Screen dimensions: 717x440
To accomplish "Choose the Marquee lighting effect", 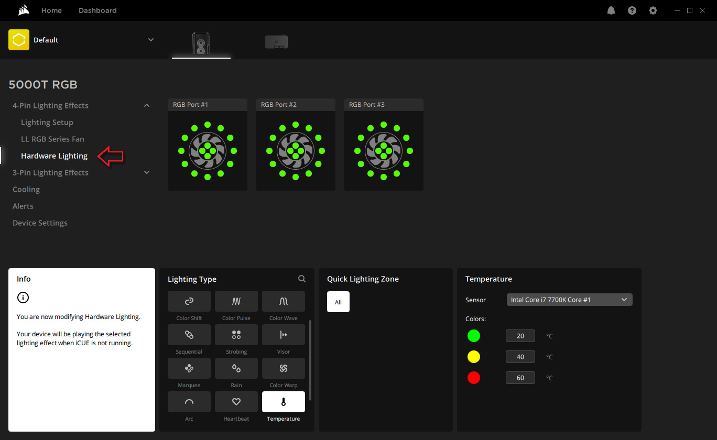I will [189, 368].
